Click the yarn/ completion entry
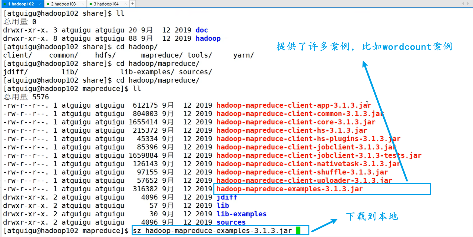 [243, 55]
